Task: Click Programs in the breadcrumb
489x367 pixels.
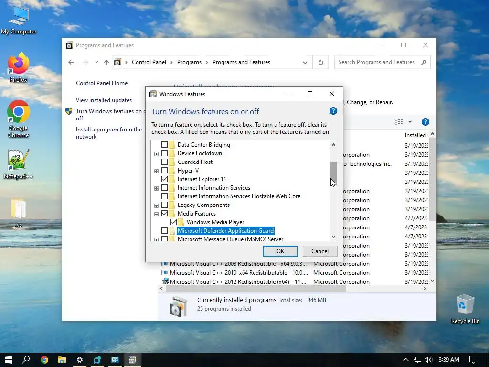Action: [189, 62]
